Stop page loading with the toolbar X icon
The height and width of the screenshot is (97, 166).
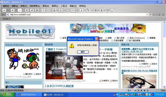pyautogui.click(x=27, y=10)
